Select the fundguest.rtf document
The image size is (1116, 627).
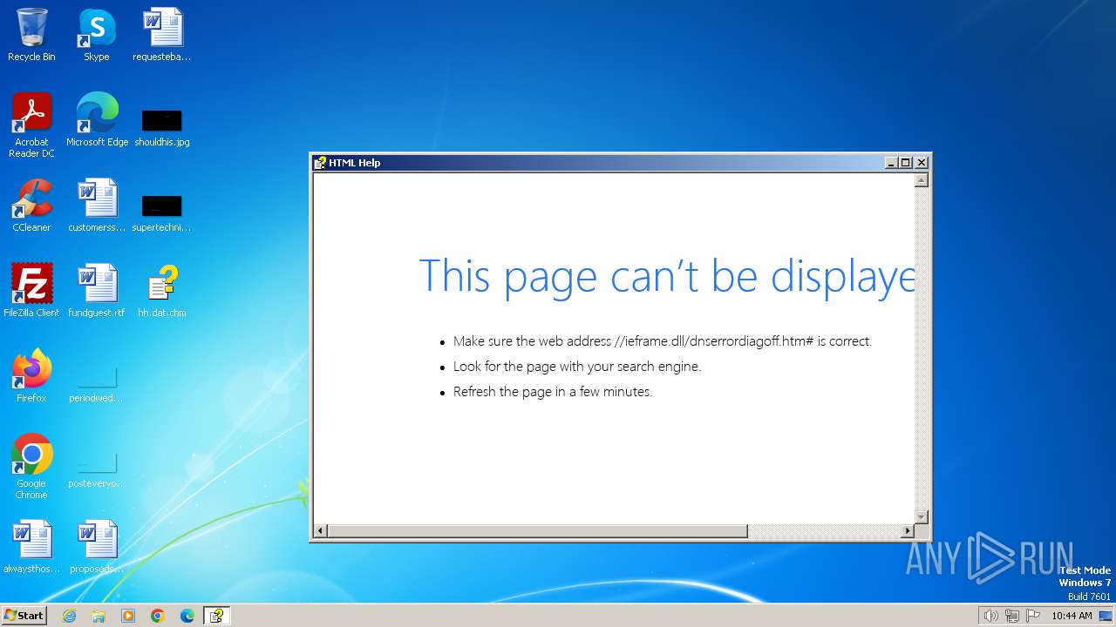pyautogui.click(x=97, y=291)
